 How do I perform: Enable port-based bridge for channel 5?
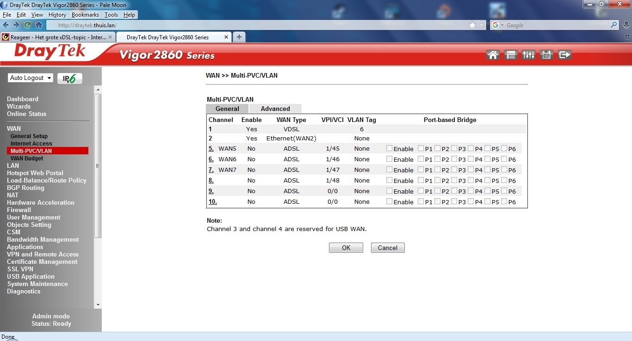[389, 148]
